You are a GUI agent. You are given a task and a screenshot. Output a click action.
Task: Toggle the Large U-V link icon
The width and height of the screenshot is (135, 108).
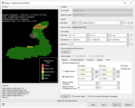click(118, 72)
